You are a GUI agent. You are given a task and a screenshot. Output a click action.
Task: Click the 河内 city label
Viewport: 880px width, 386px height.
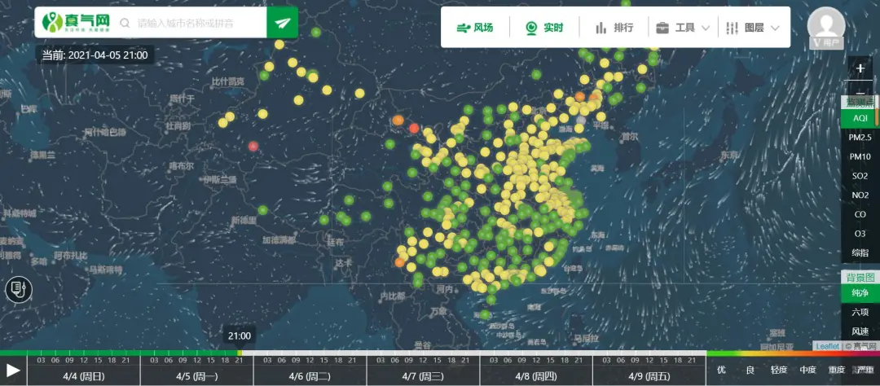(445, 290)
